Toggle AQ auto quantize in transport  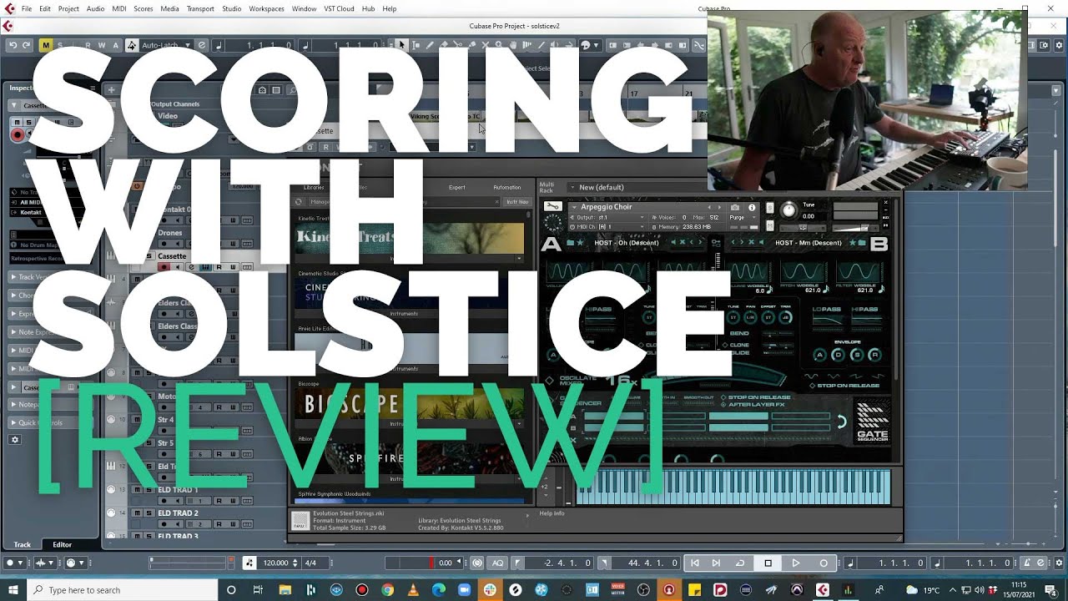pos(497,563)
